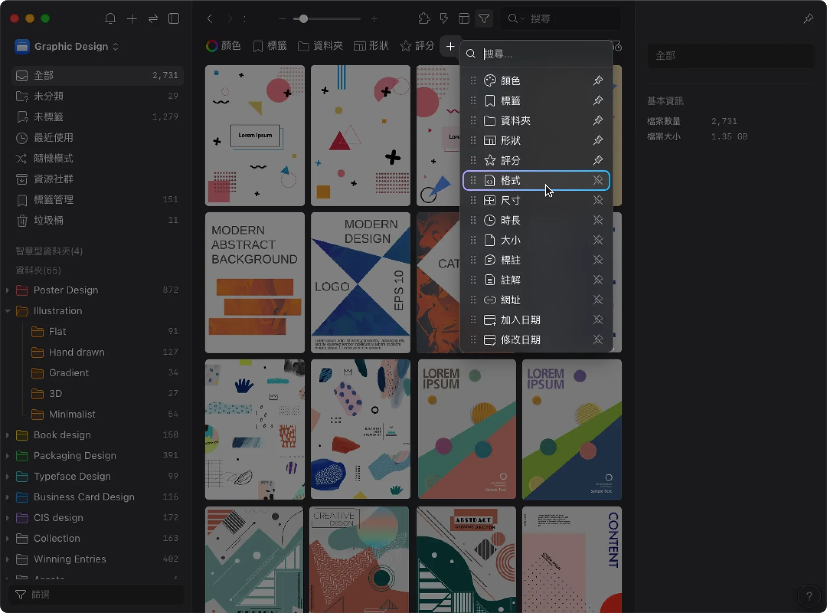Click the 資料夾 filter button in filter bar
The image size is (827, 613).
320,46
